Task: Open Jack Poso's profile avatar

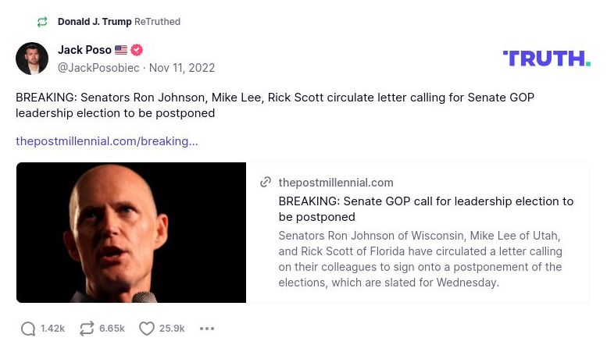Action: coord(32,59)
